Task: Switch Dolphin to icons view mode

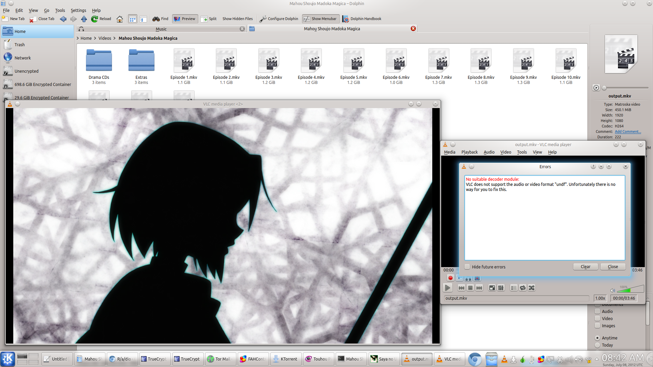Action: pos(133,19)
